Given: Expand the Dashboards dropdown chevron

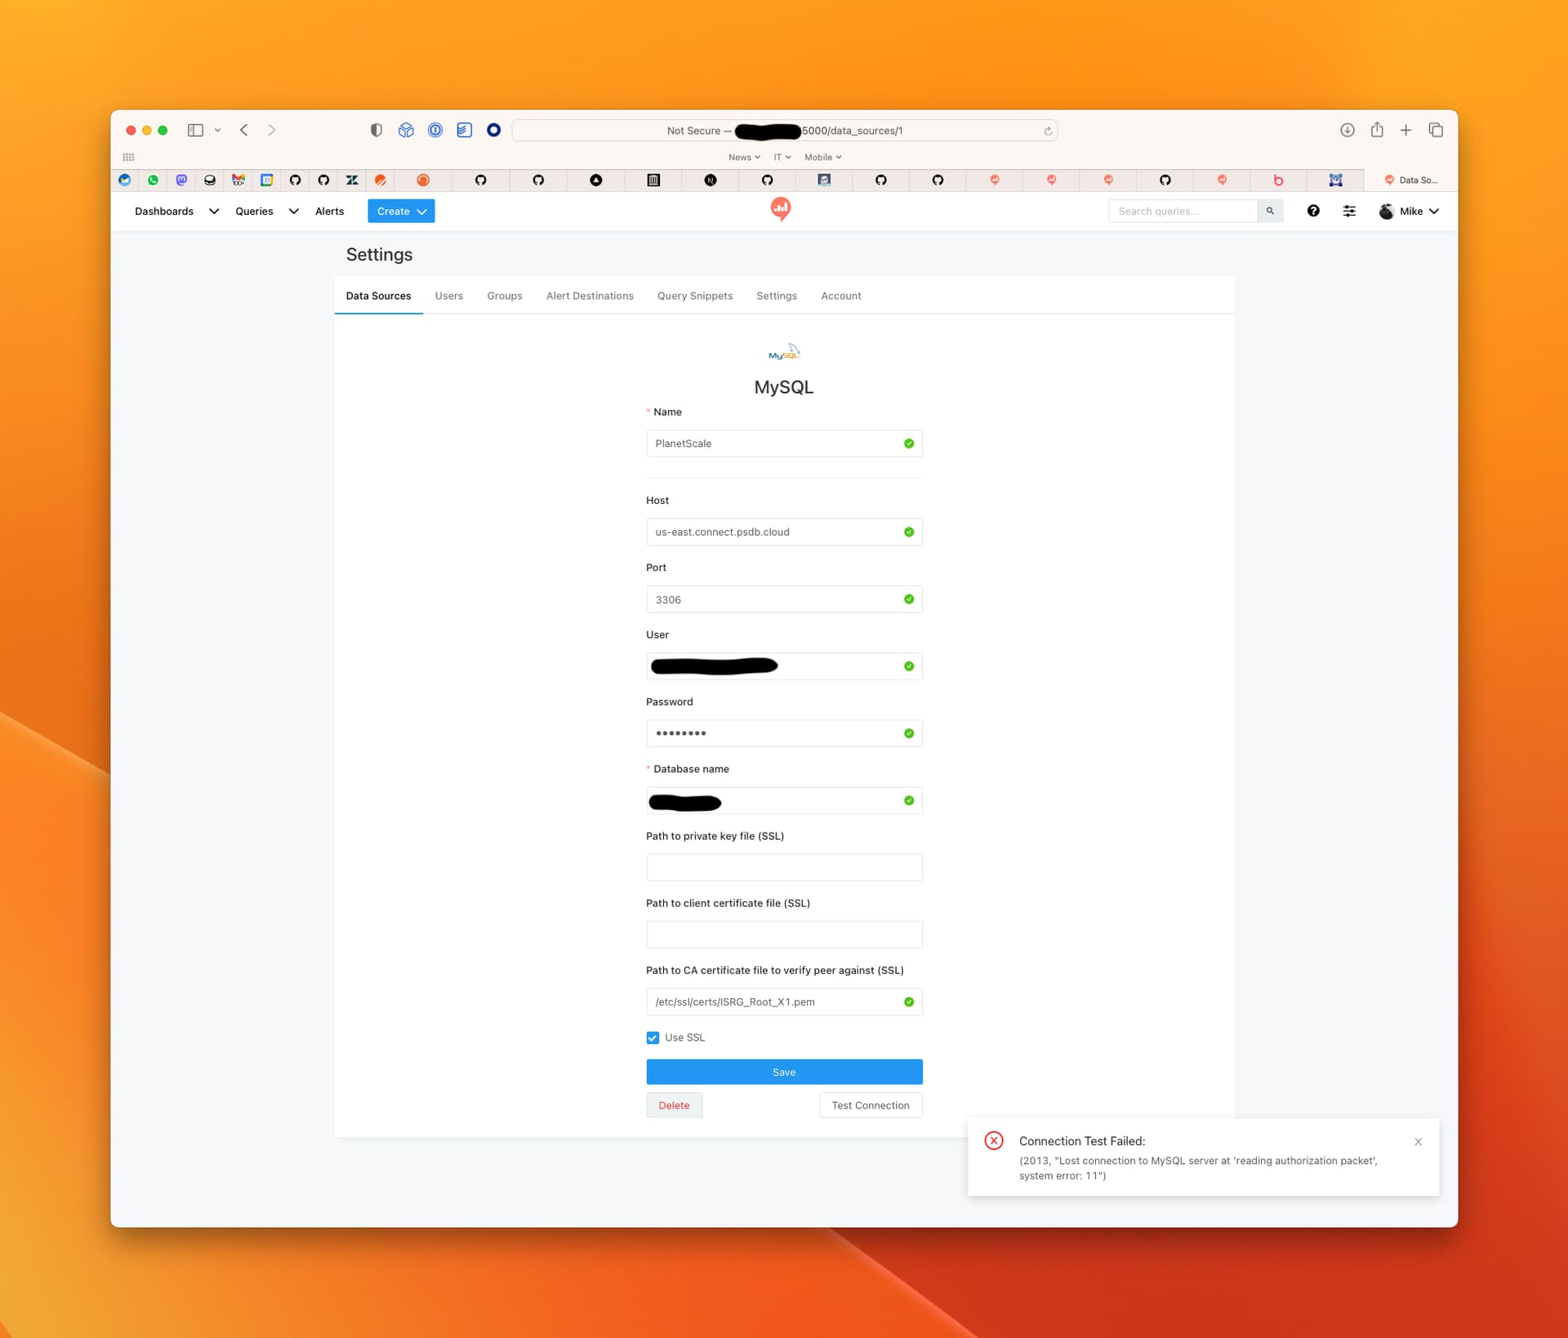Looking at the screenshot, I should tap(214, 212).
